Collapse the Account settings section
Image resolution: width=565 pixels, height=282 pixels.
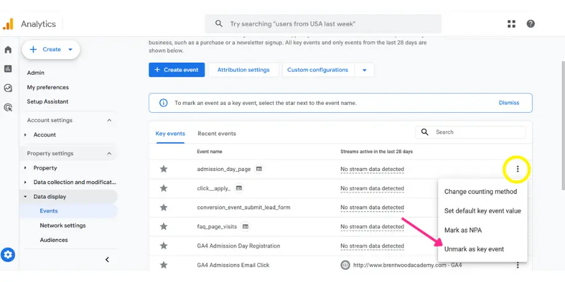point(110,121)
